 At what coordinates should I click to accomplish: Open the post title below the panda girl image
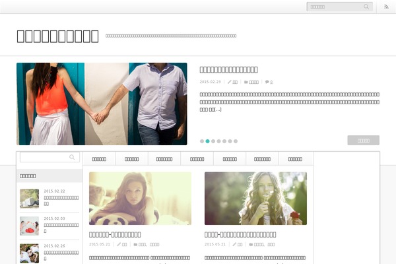115,234
